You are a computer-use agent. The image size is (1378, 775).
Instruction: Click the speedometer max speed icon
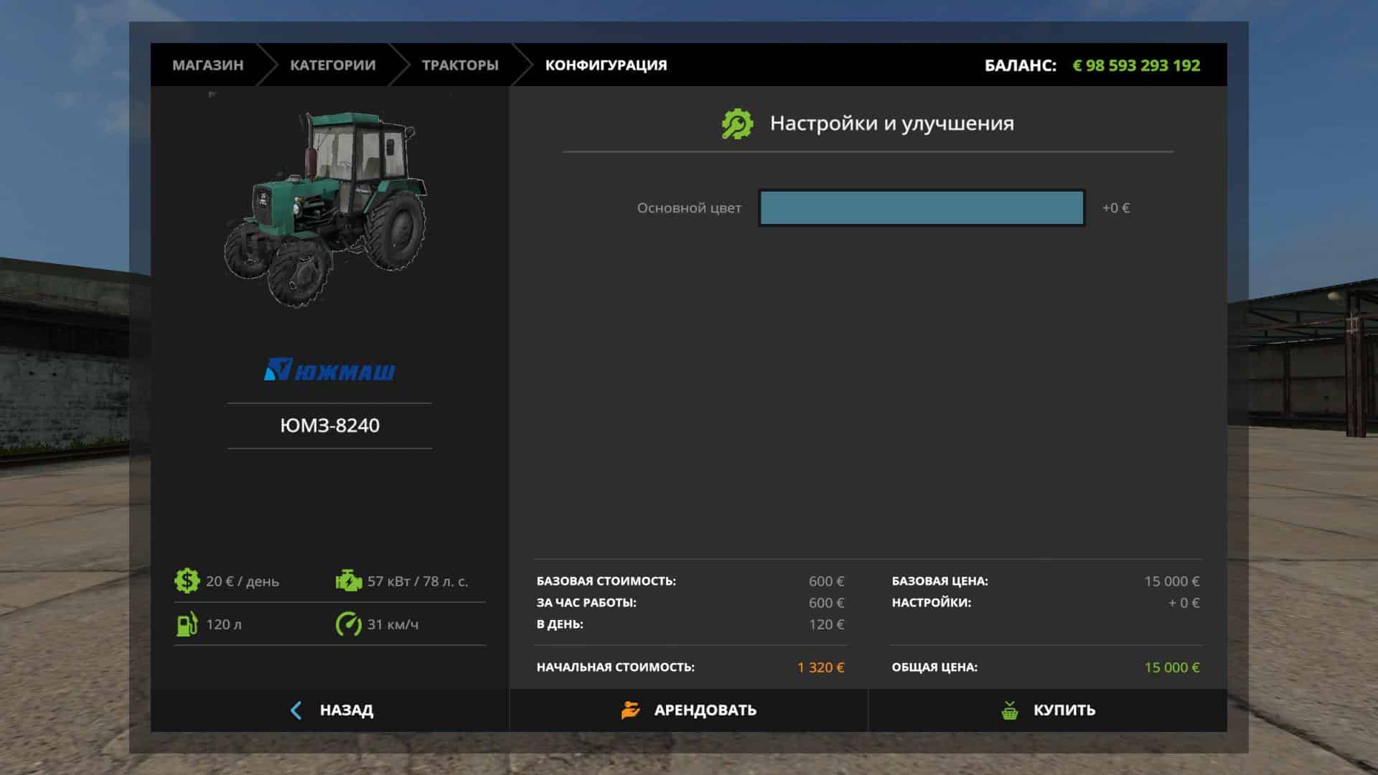tap(349, 624)
